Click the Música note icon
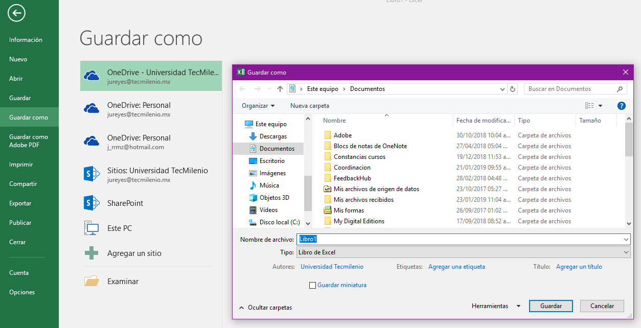The image size is (641, 328). pyautogui.click(x=253, y=185)
